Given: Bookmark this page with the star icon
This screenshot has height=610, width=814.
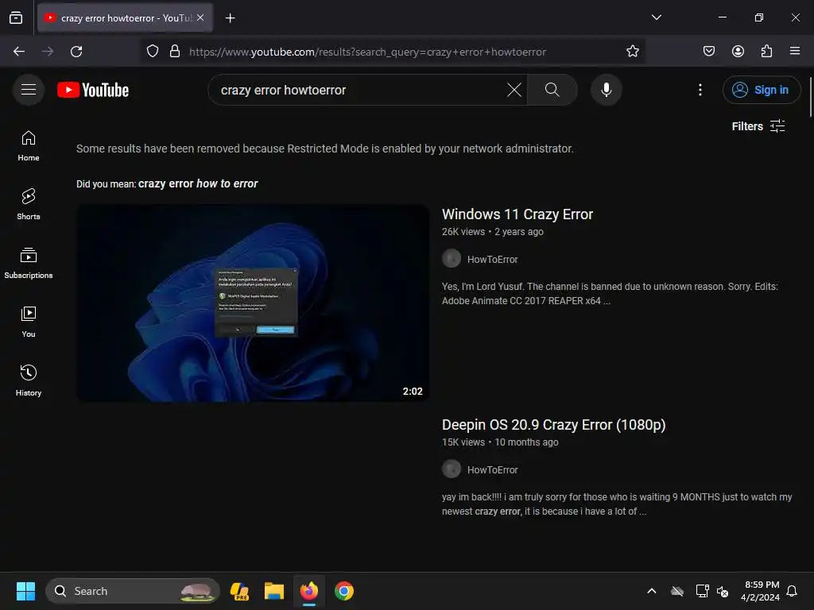Looking at the screenshot, I should pyautogui.click(x=632, y=52).
